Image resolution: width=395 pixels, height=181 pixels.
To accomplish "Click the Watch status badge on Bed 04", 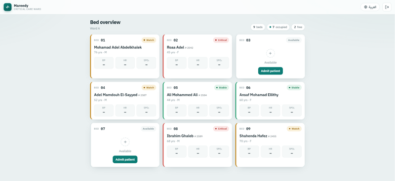I will coord(149,88).
